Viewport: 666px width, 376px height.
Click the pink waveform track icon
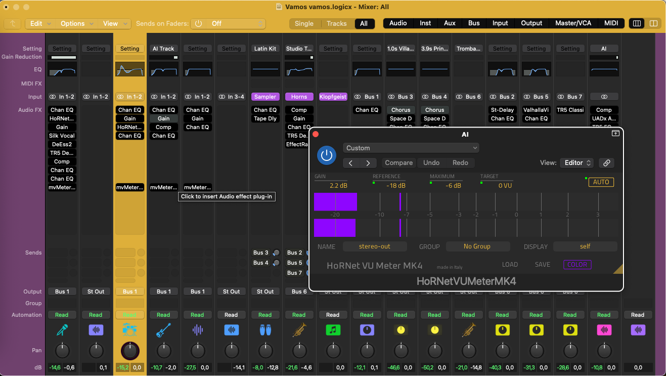(x=604, y=330)
